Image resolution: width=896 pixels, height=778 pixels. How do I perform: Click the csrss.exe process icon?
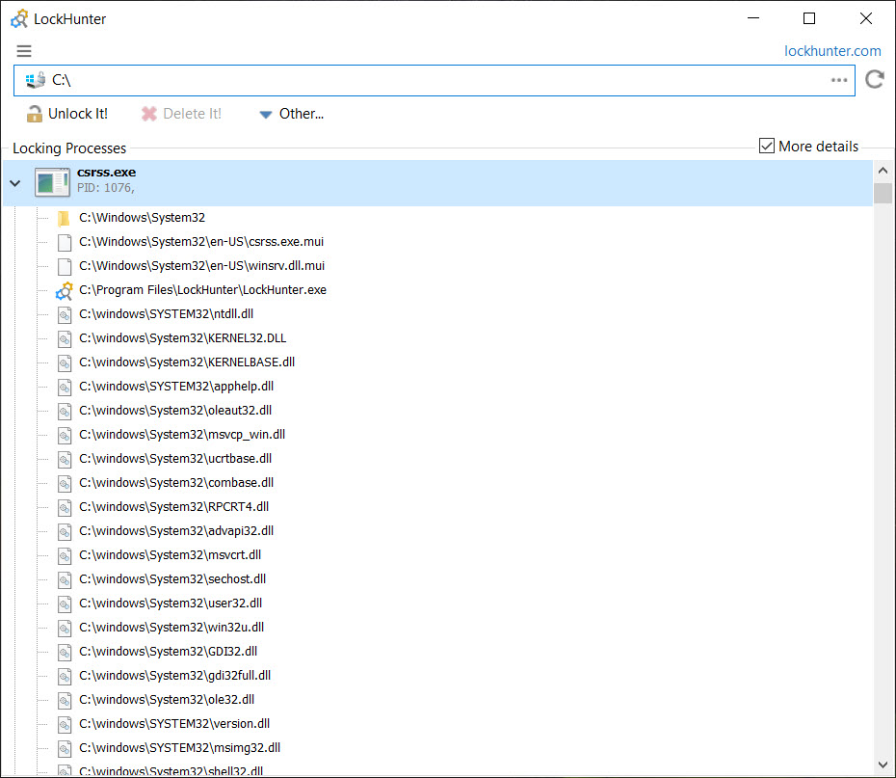pos(52,182)
